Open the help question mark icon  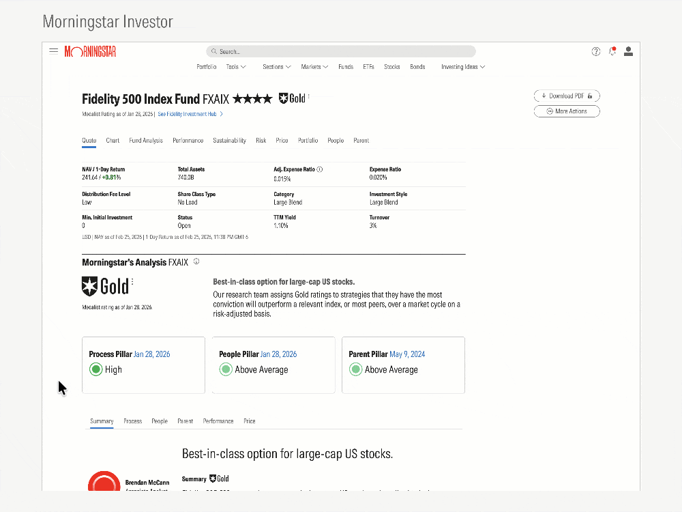[596, 51]
